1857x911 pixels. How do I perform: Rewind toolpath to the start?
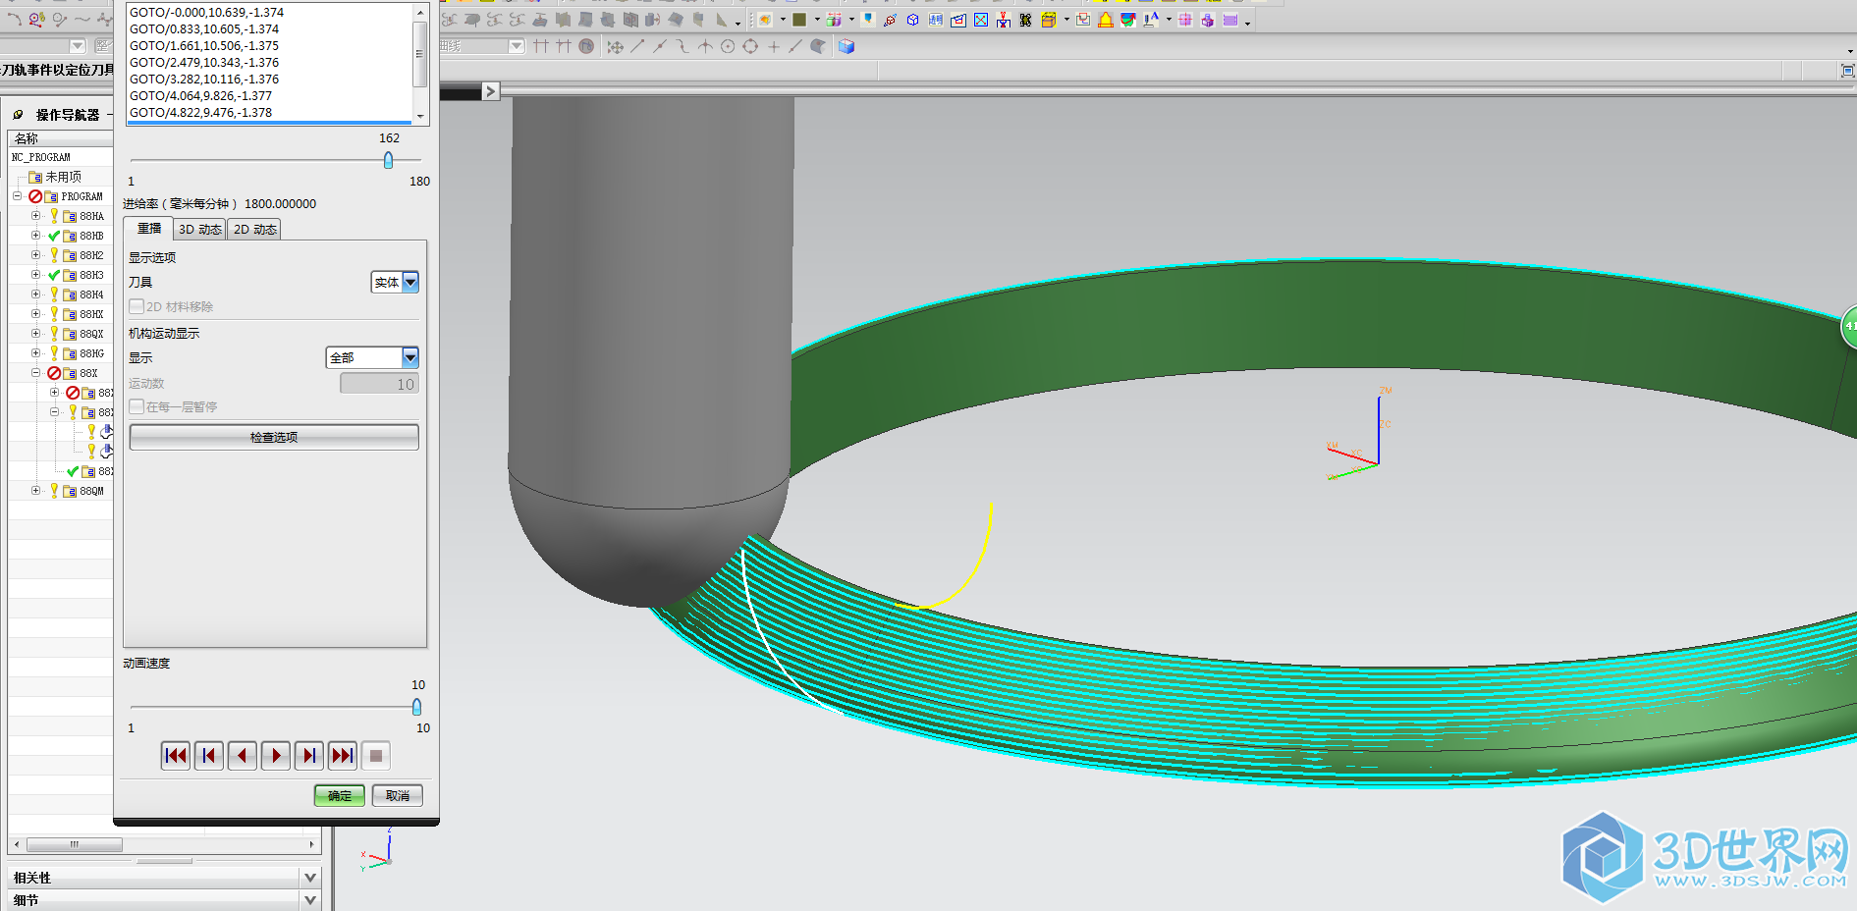[x=176, y=755]
